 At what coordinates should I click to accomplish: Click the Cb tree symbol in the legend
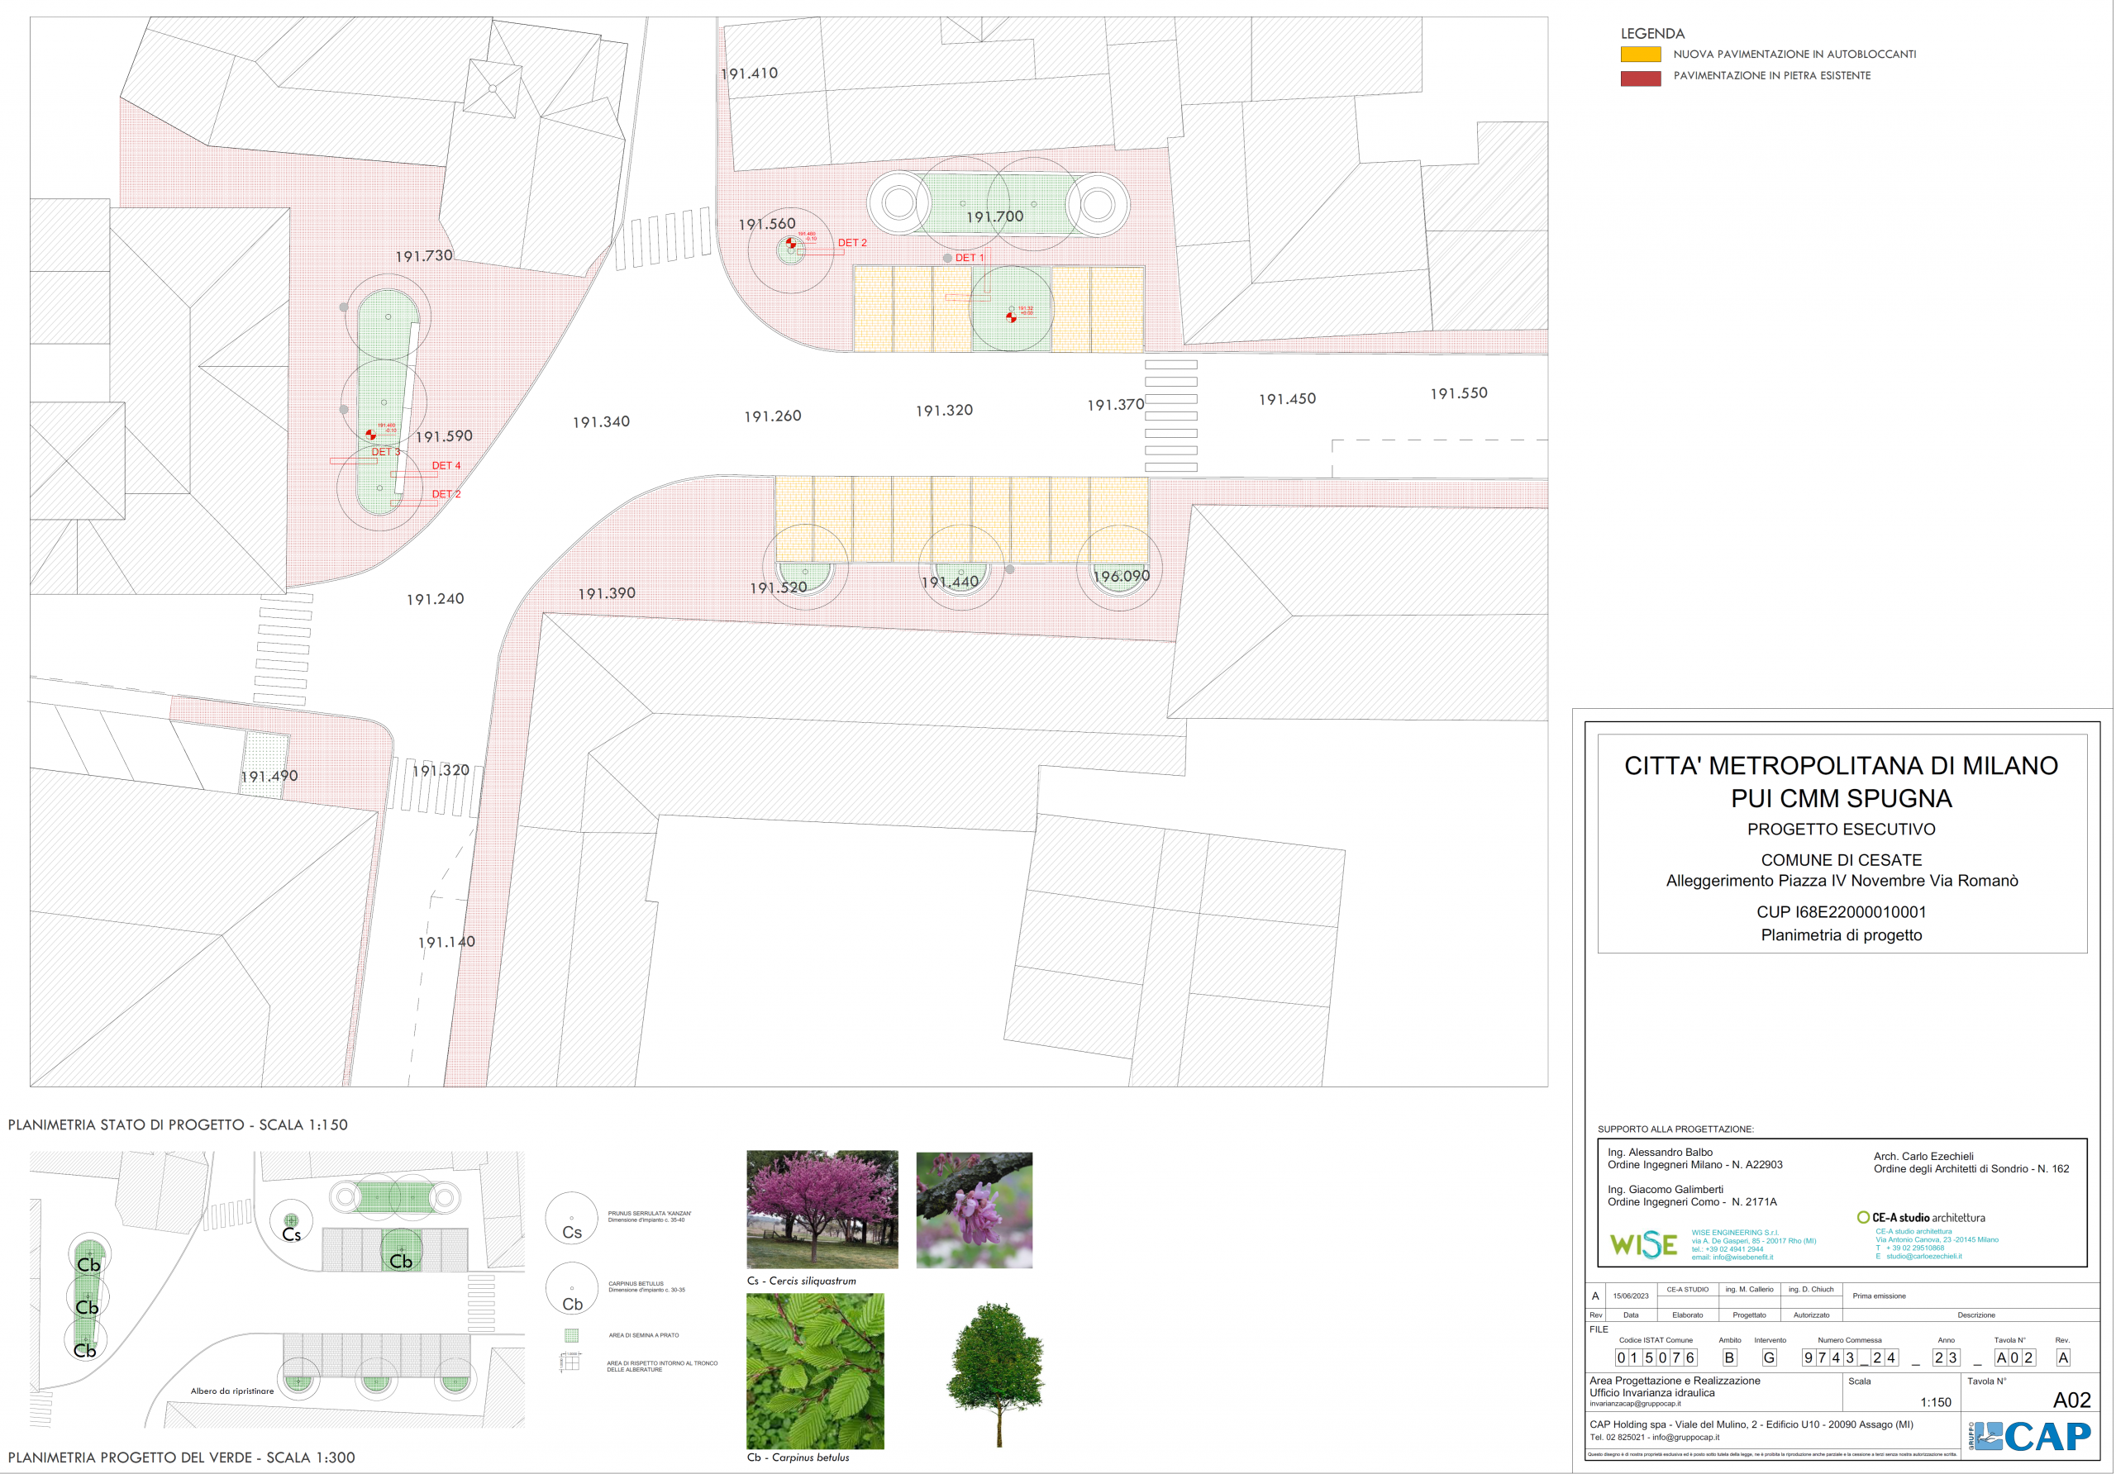pyautogui.click(x=571, y=1289)
